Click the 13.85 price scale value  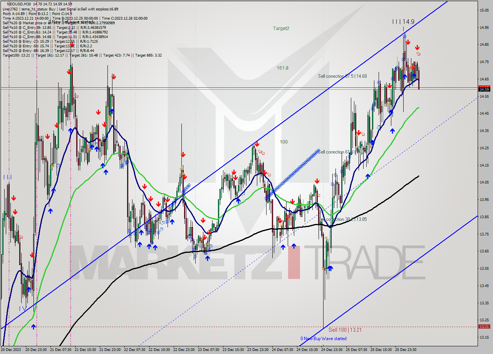(x=484, y=217)
